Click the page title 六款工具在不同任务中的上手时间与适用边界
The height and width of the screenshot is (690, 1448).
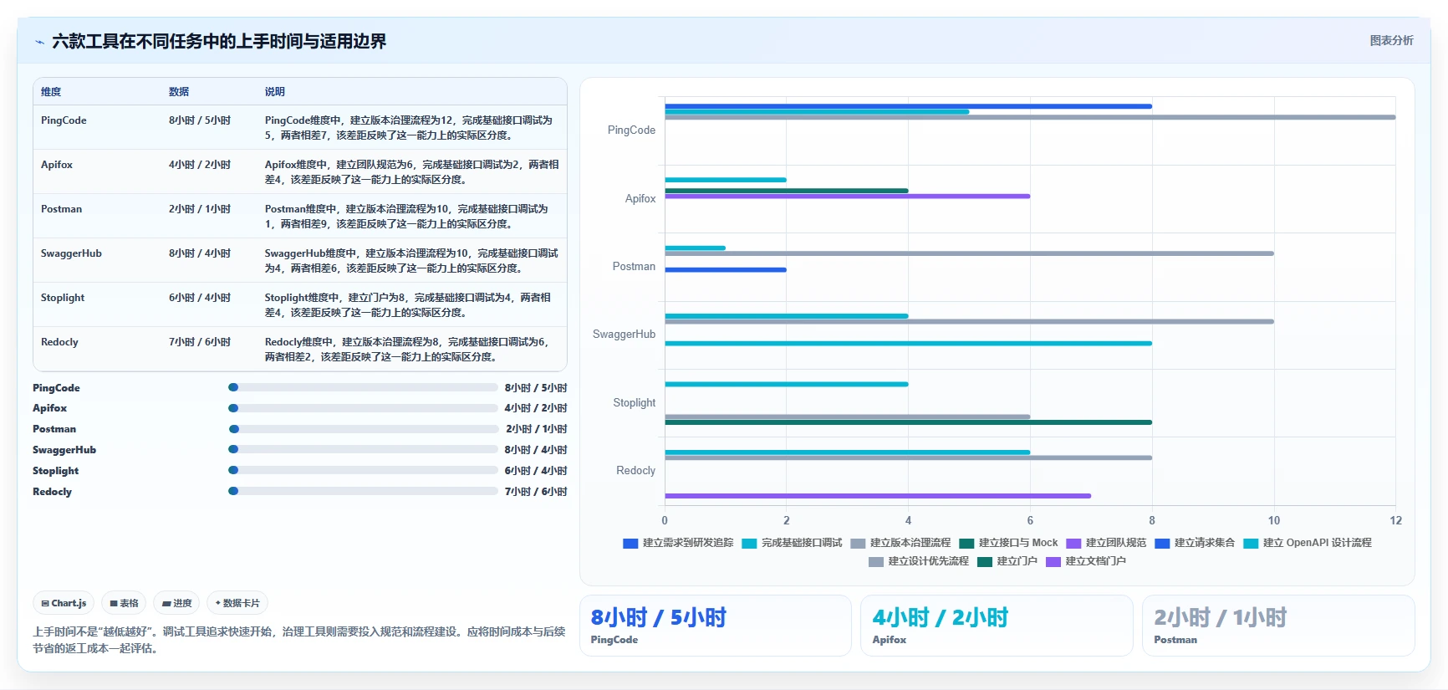tap(219, 42)
